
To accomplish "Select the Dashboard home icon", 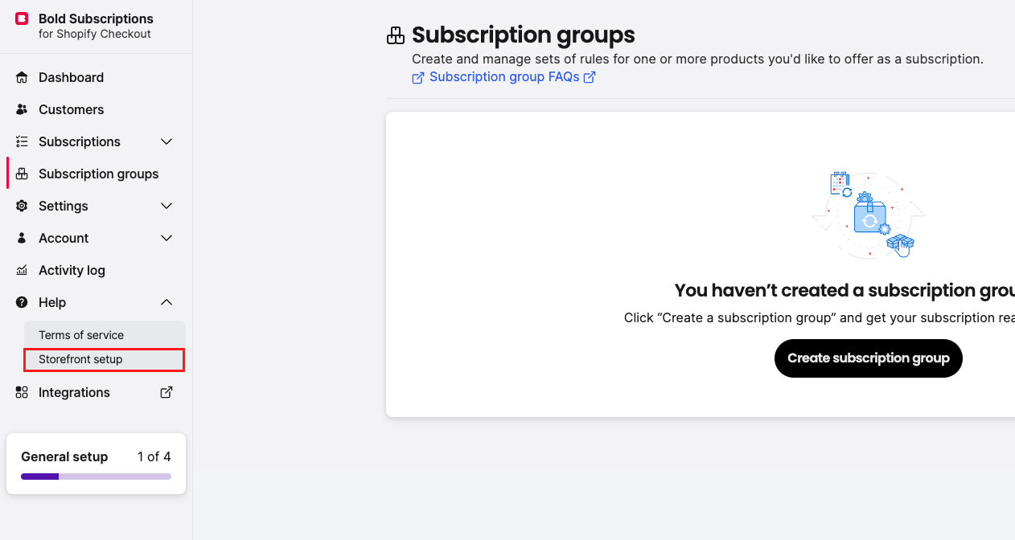I will 21,77.
